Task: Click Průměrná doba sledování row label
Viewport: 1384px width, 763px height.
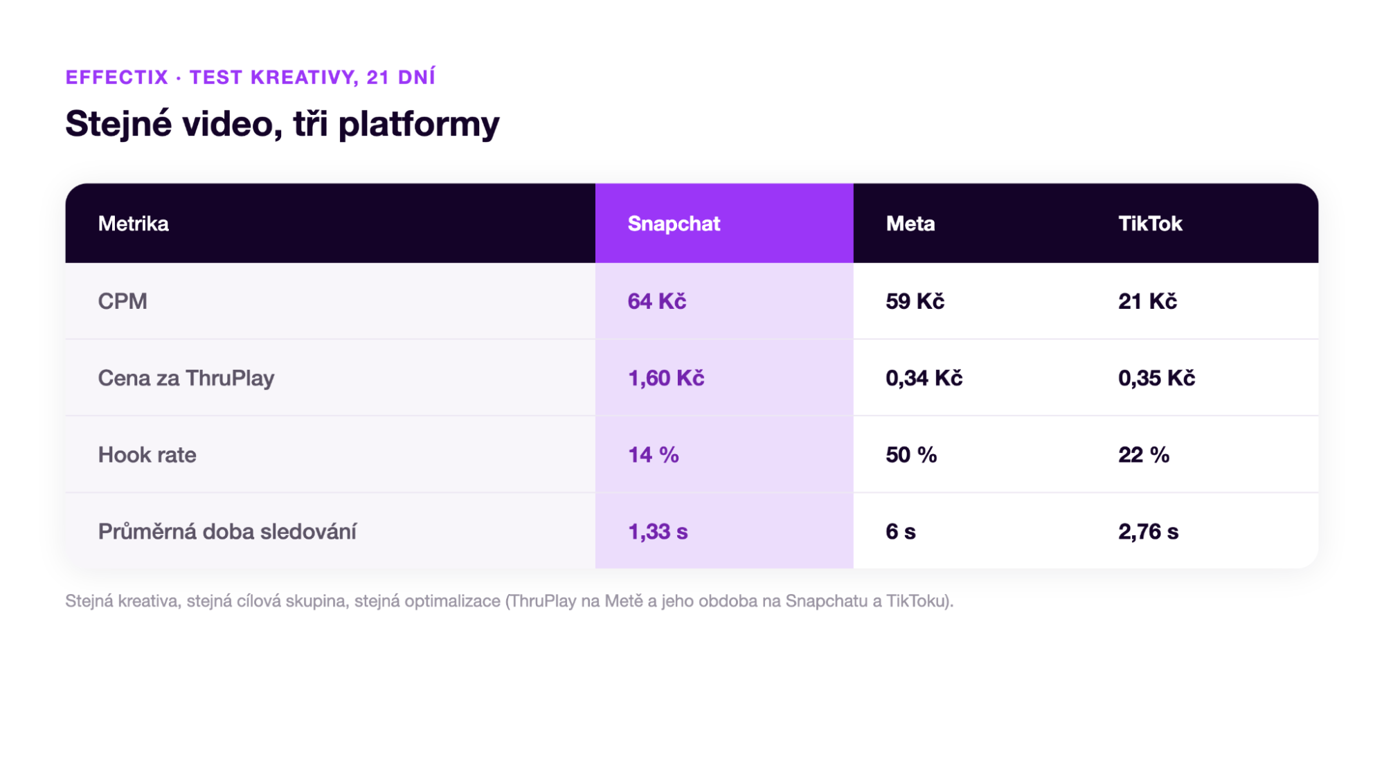Action: 227,532
